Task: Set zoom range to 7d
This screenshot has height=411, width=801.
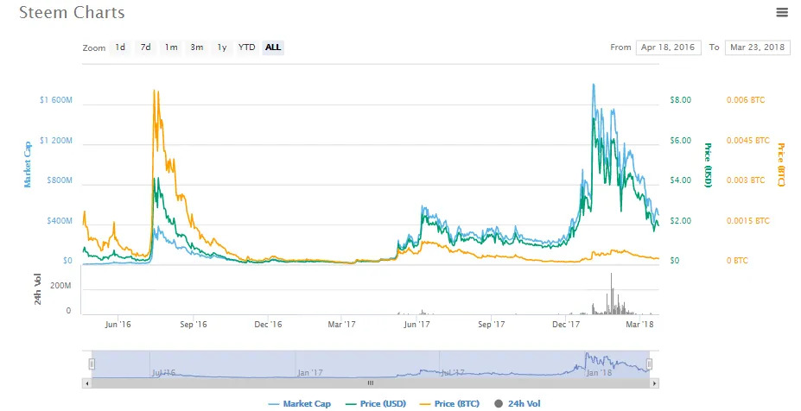Action: 145,47
